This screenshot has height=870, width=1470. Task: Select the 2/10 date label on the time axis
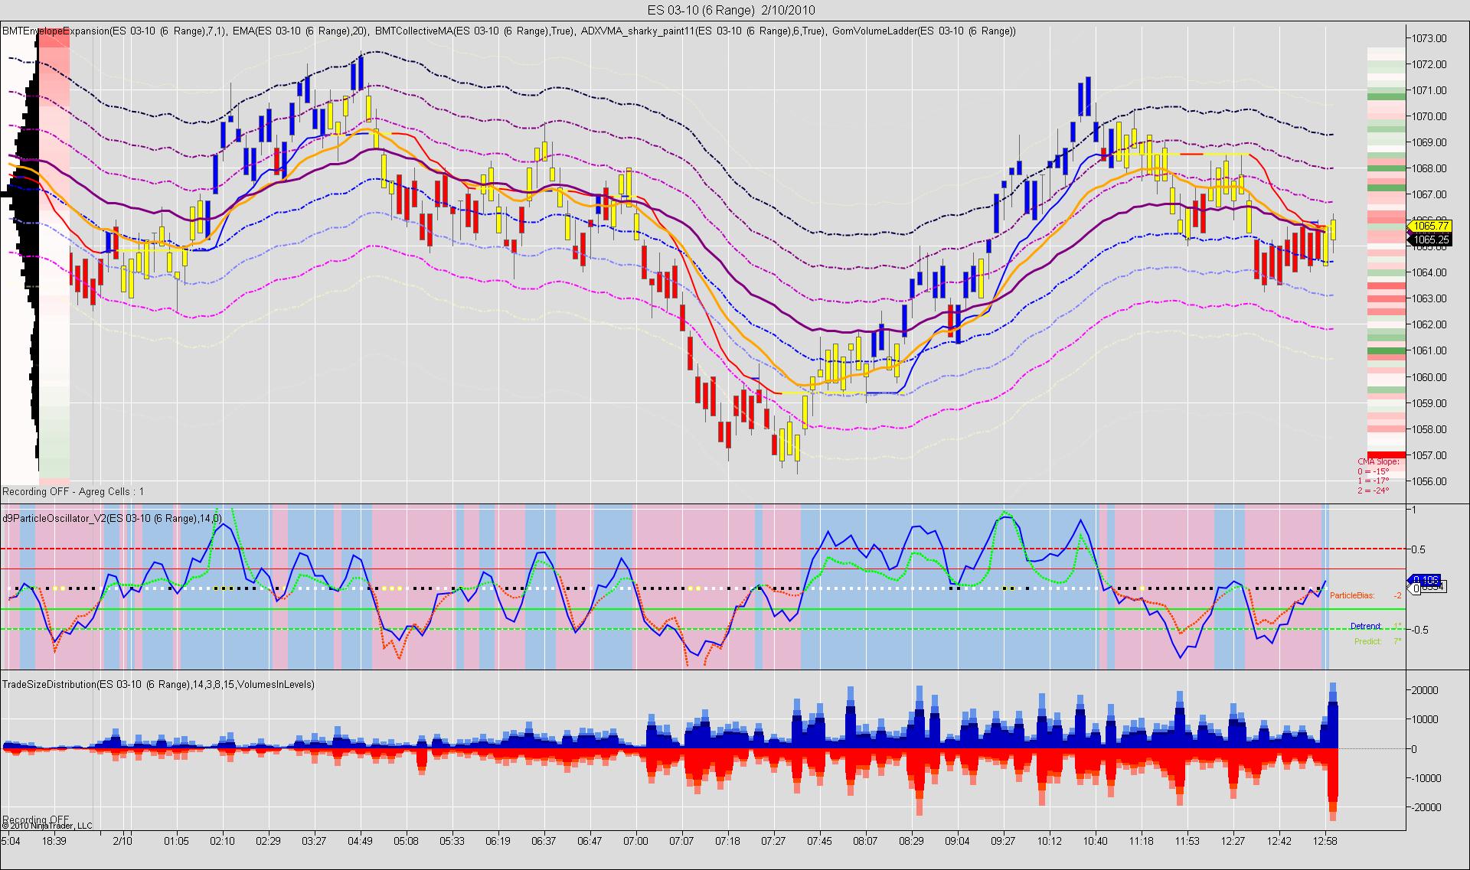tap(122, 840)
